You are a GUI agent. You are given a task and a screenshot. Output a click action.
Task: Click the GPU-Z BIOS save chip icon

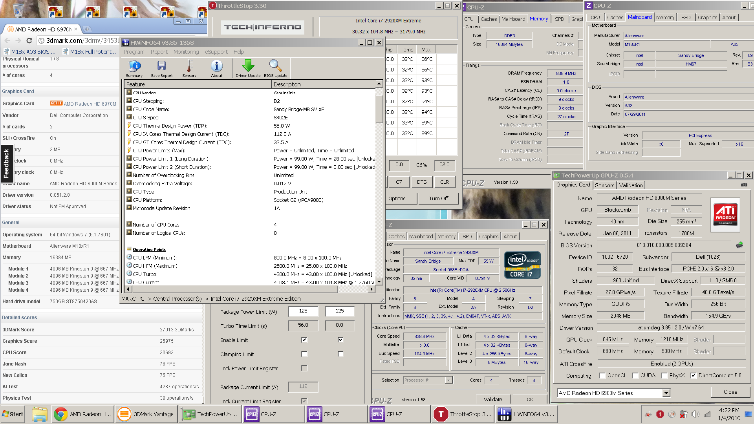[x=739, y=245]
